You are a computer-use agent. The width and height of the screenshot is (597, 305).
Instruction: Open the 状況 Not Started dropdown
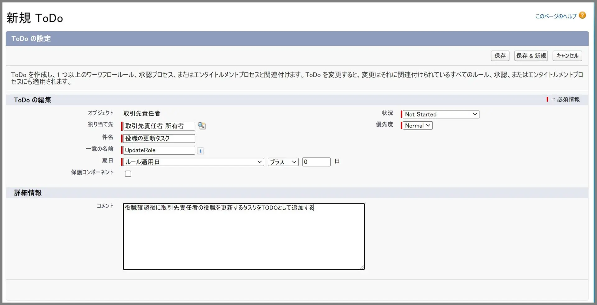click(x=441, y=114)
